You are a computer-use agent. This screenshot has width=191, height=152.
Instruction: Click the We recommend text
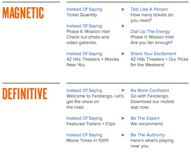(146, 124)
